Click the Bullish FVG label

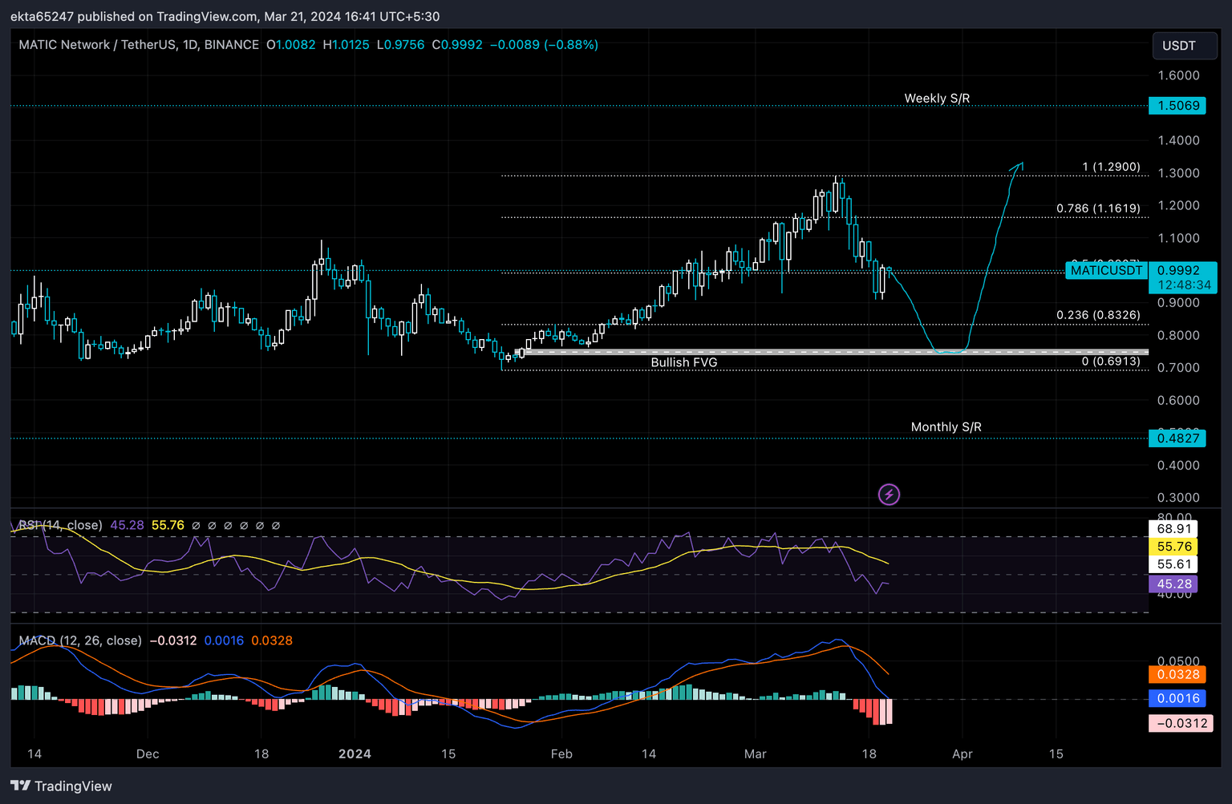point(684,362)
